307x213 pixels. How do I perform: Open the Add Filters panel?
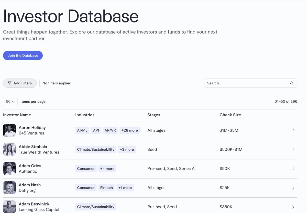[20, 83]
